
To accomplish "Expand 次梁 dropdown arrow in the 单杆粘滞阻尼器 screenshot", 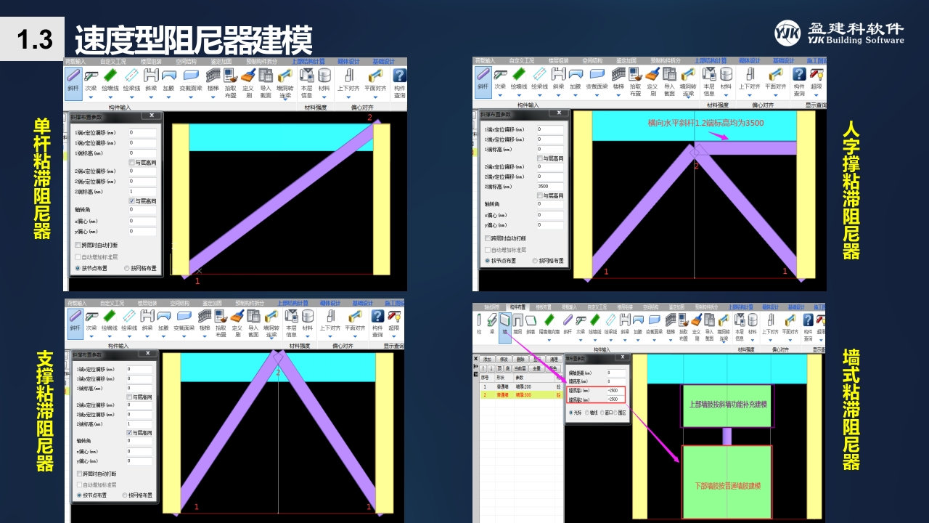I will click(91, 96).
